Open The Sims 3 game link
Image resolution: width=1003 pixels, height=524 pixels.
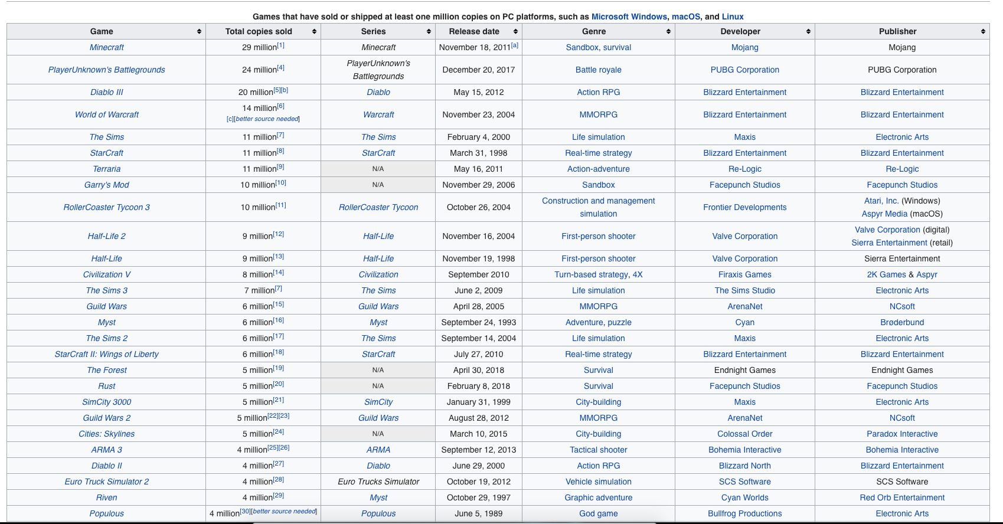tap(107, 290)
